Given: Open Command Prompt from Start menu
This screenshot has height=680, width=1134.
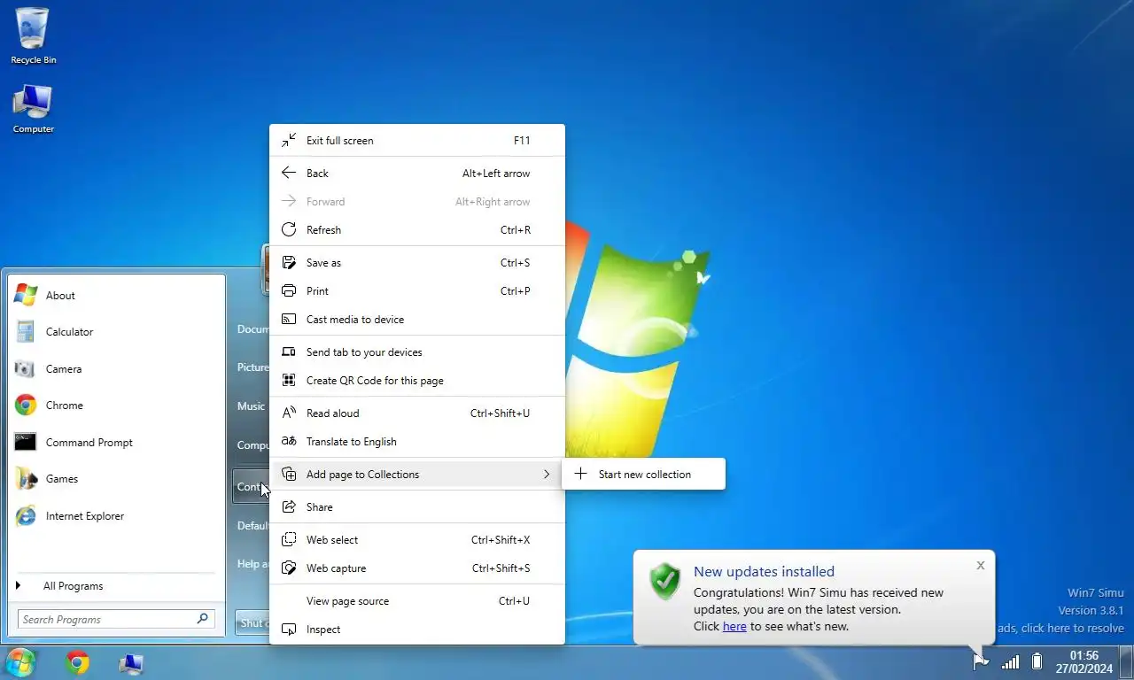Looking at the screenshot, I should (116, 443).
